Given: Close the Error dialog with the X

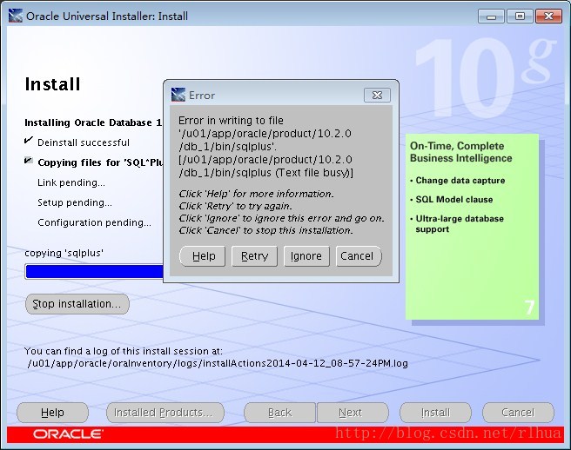Looking at the screenshot, I should pos(377,96).
